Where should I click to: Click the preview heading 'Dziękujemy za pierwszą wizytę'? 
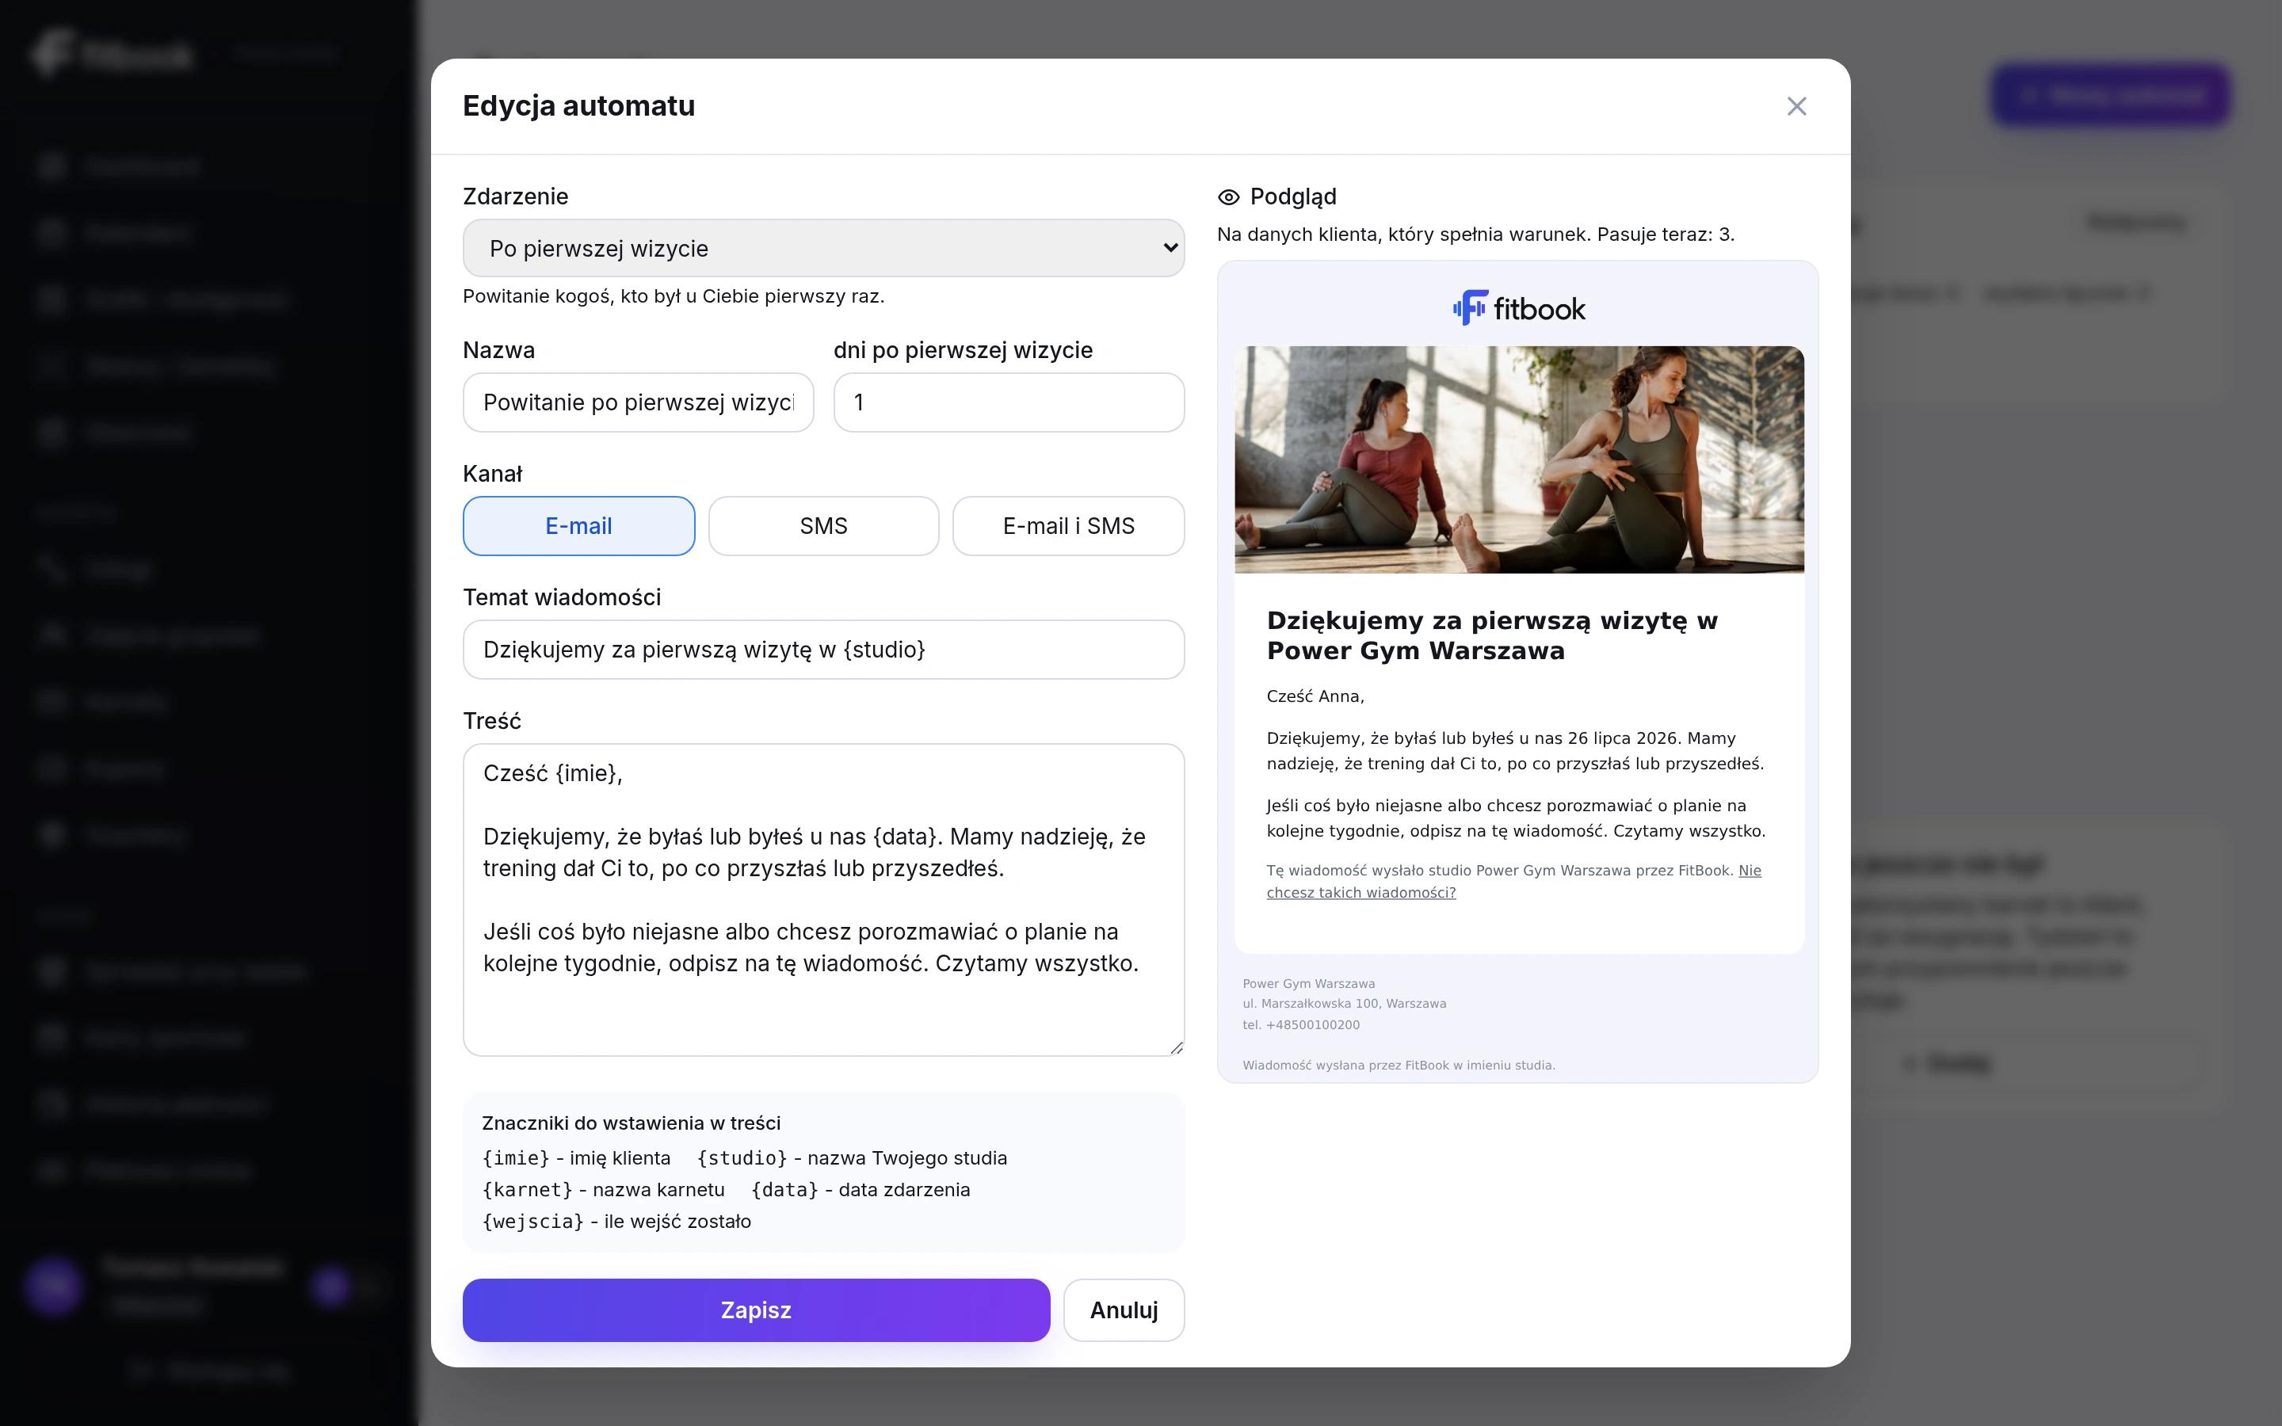1492,635
